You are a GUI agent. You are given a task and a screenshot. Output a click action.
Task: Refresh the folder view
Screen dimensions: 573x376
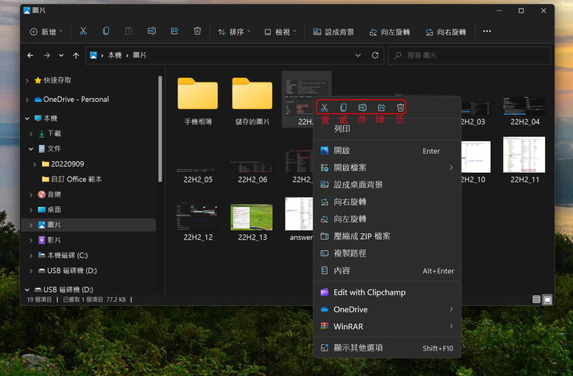tap(375, 55)
